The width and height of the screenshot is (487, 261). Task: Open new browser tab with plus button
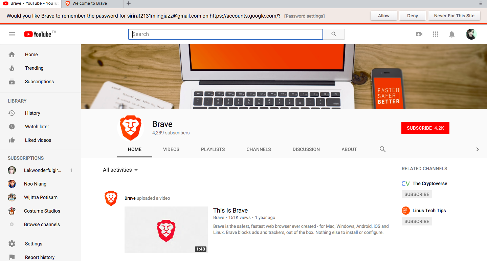click(x=128, y=4)
